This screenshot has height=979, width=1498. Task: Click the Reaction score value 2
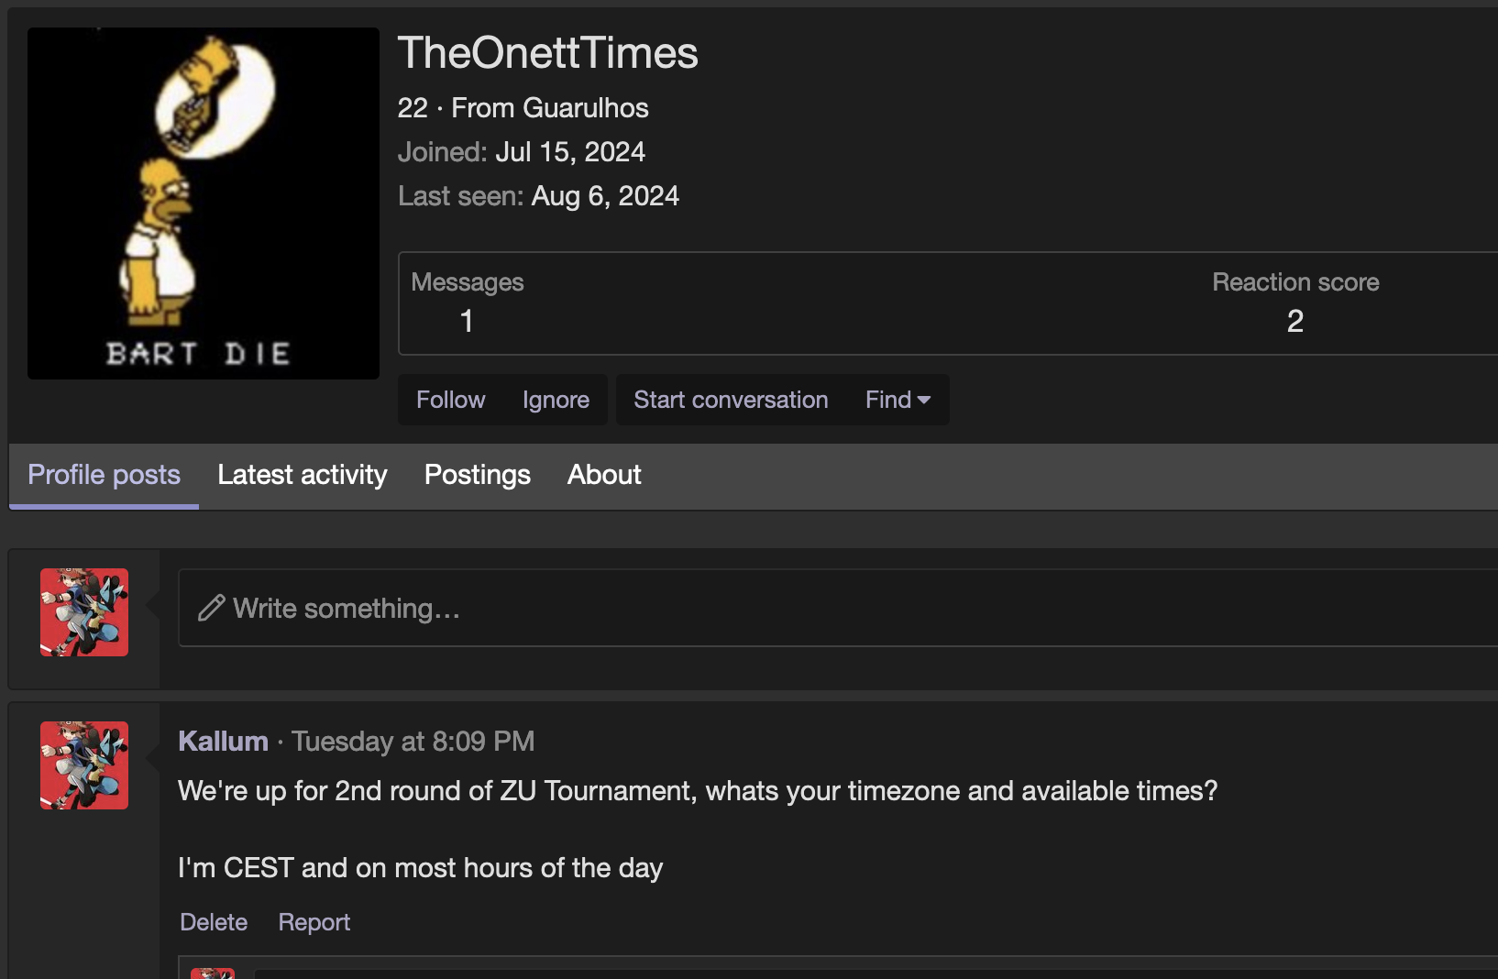pyautogui.click(x=1294, y=321)
